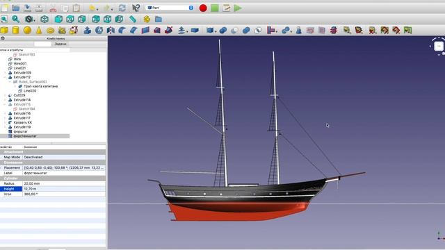The image size is (445, 250).
Task: Set the Right view cube icon
Action: (82, 19)
